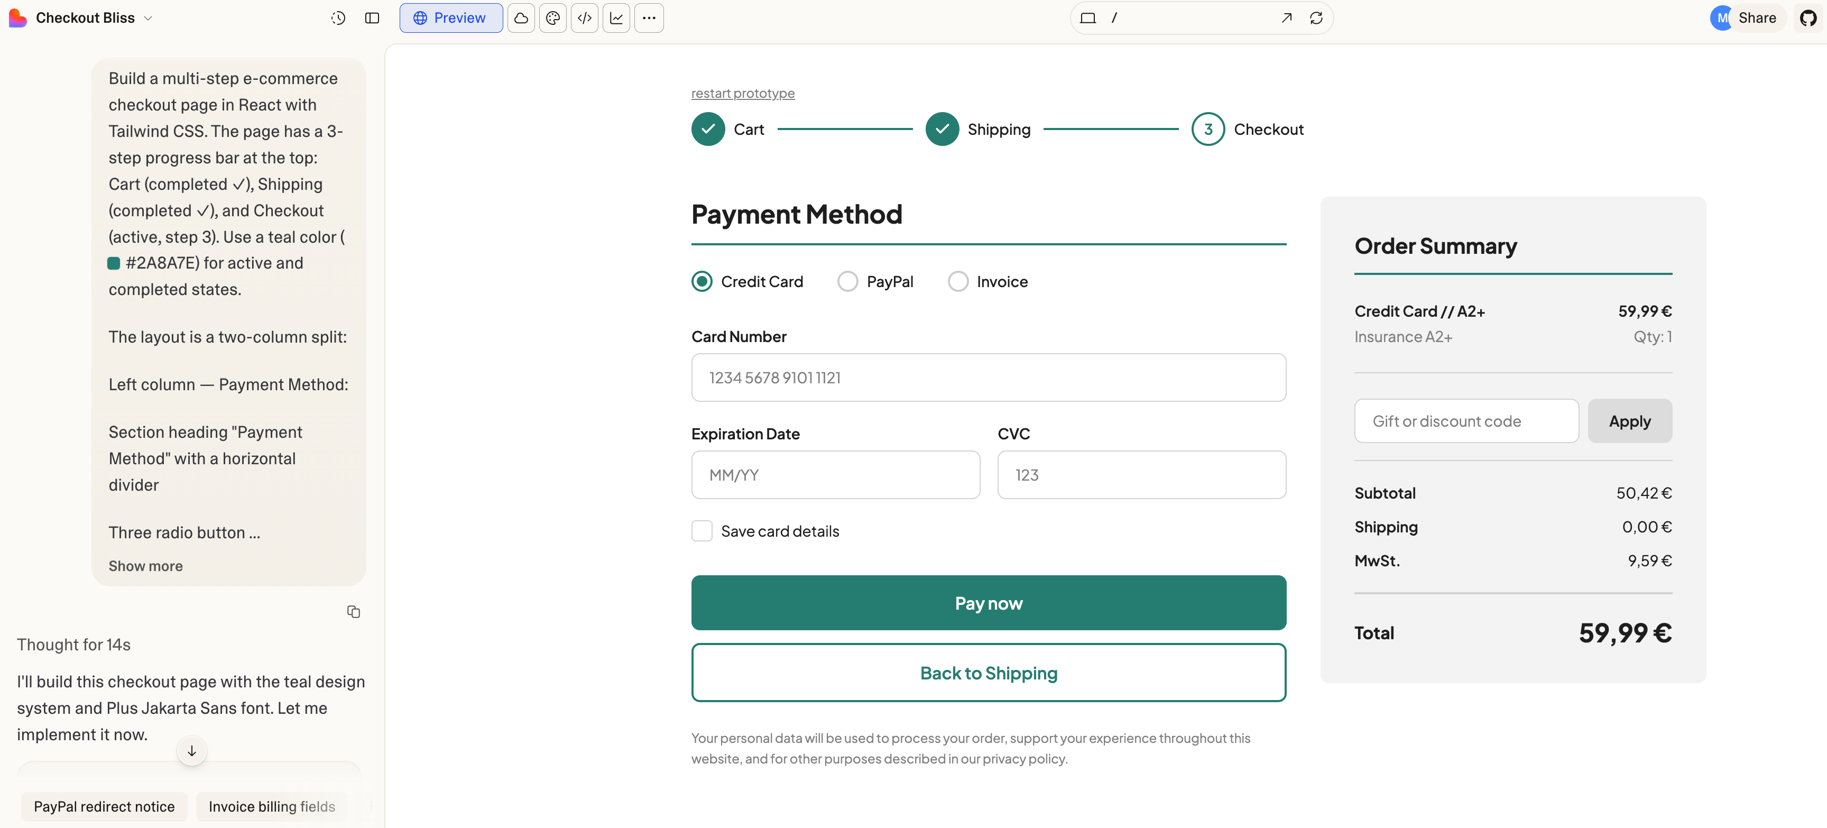The height and width of the screenshot is (828, 1827).
Task: Open the theme palette editor
Action: point(552,18)
